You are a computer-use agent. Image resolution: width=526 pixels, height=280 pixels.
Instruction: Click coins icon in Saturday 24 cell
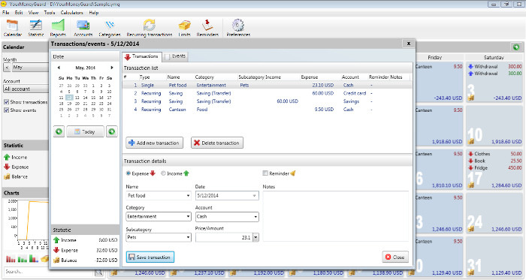[471, 229]
